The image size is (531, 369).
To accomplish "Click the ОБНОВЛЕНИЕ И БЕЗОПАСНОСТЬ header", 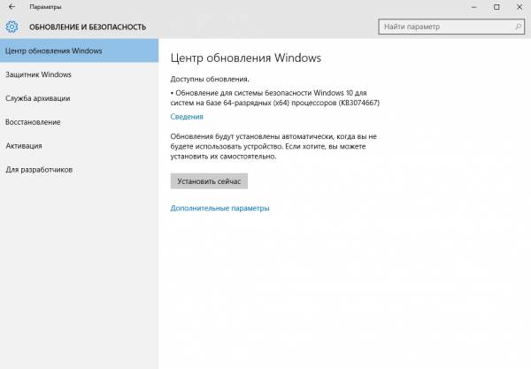I will [88, 27].
